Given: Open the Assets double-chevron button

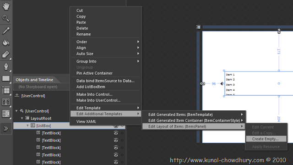Looking at the screenshot, I should 6,129.
